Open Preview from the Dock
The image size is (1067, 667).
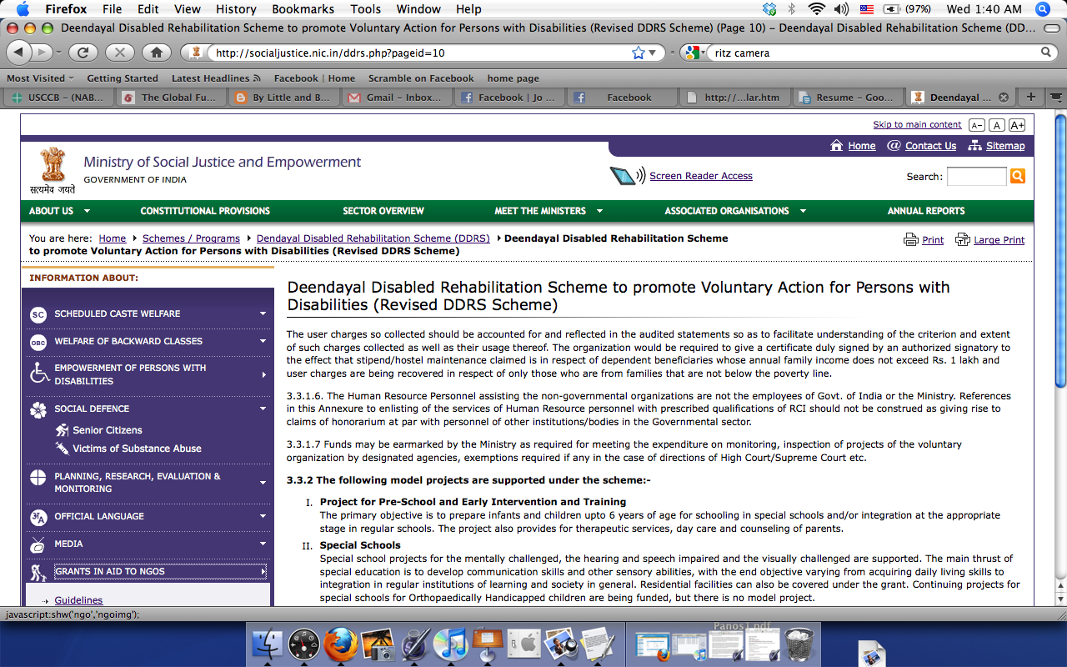click(560, 644)
